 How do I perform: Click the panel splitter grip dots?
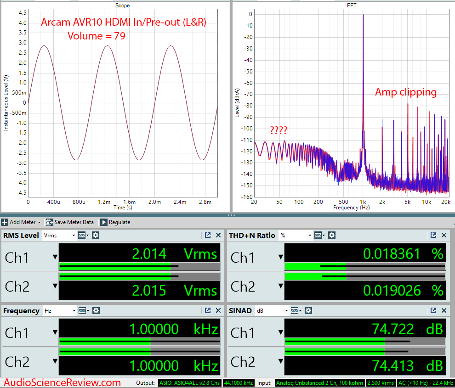click(x=231, y=215)
